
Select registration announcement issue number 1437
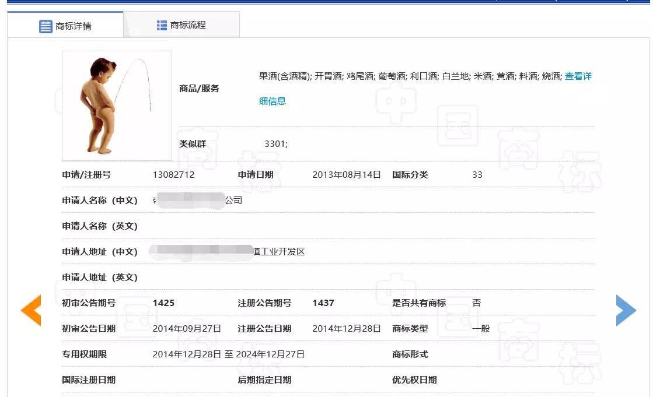coord(324,303)
